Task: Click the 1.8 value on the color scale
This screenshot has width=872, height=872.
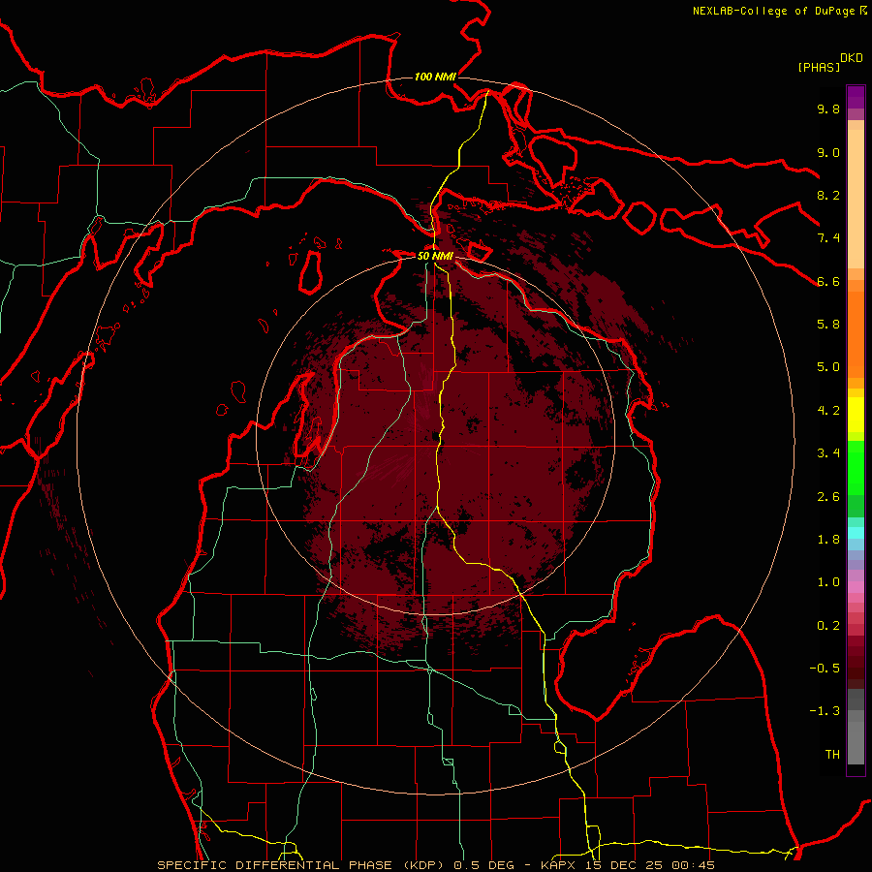Action: click(x=828, y=540)
